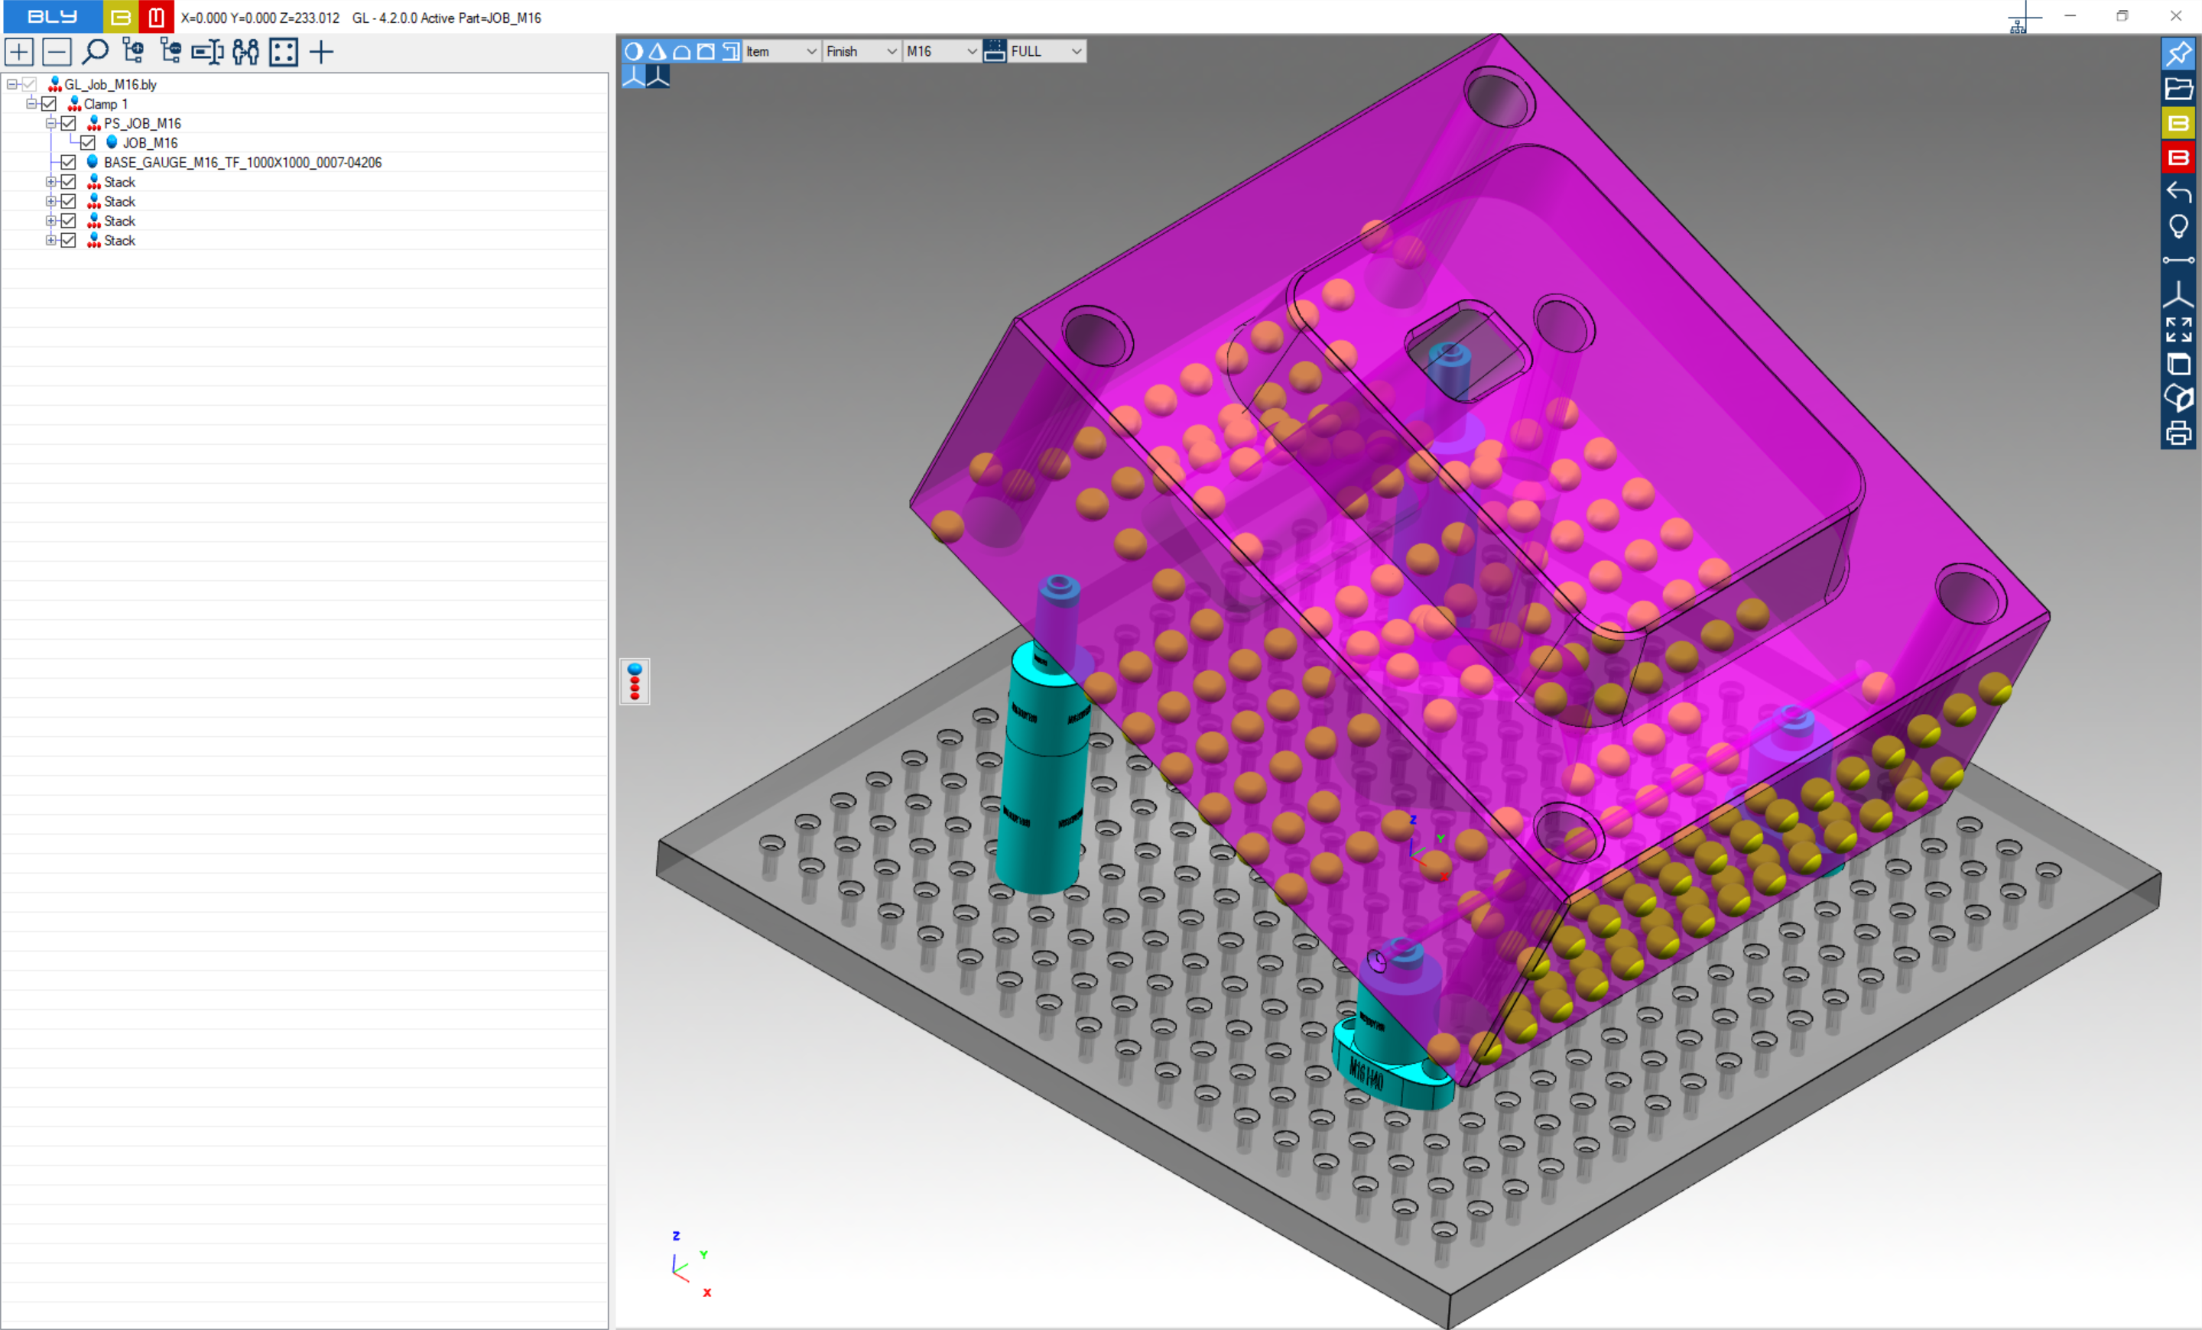This screenshot has width=2202, height=1330.
Task: Collapse the PS_JOB_M16 tree node
Action: (51, 123)
